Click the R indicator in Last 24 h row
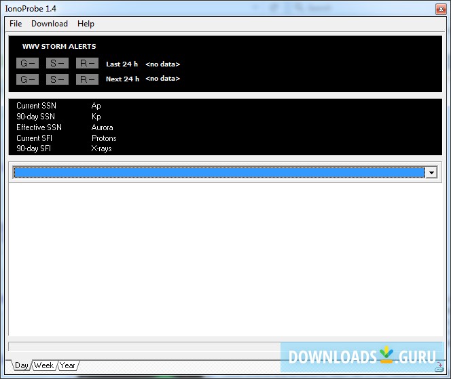The image size is (451, 379). [87, 63]
